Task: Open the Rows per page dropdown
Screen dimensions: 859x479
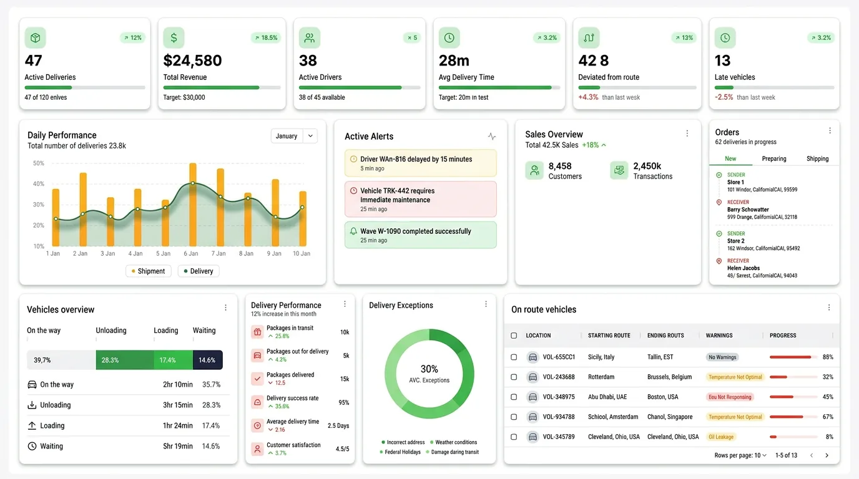Action: point(760,455)
